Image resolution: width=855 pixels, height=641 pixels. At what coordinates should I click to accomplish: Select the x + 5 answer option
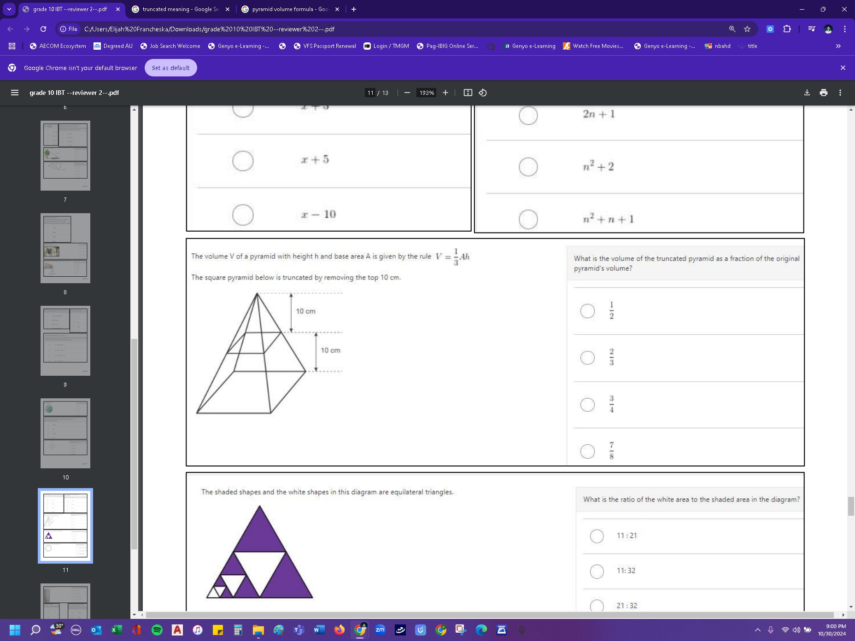tap(243, 161)
